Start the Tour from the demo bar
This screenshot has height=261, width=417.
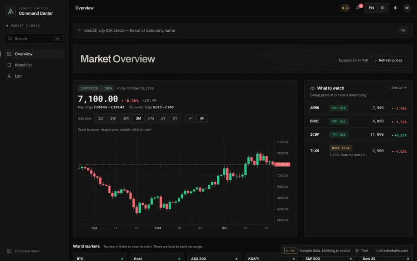361,251
